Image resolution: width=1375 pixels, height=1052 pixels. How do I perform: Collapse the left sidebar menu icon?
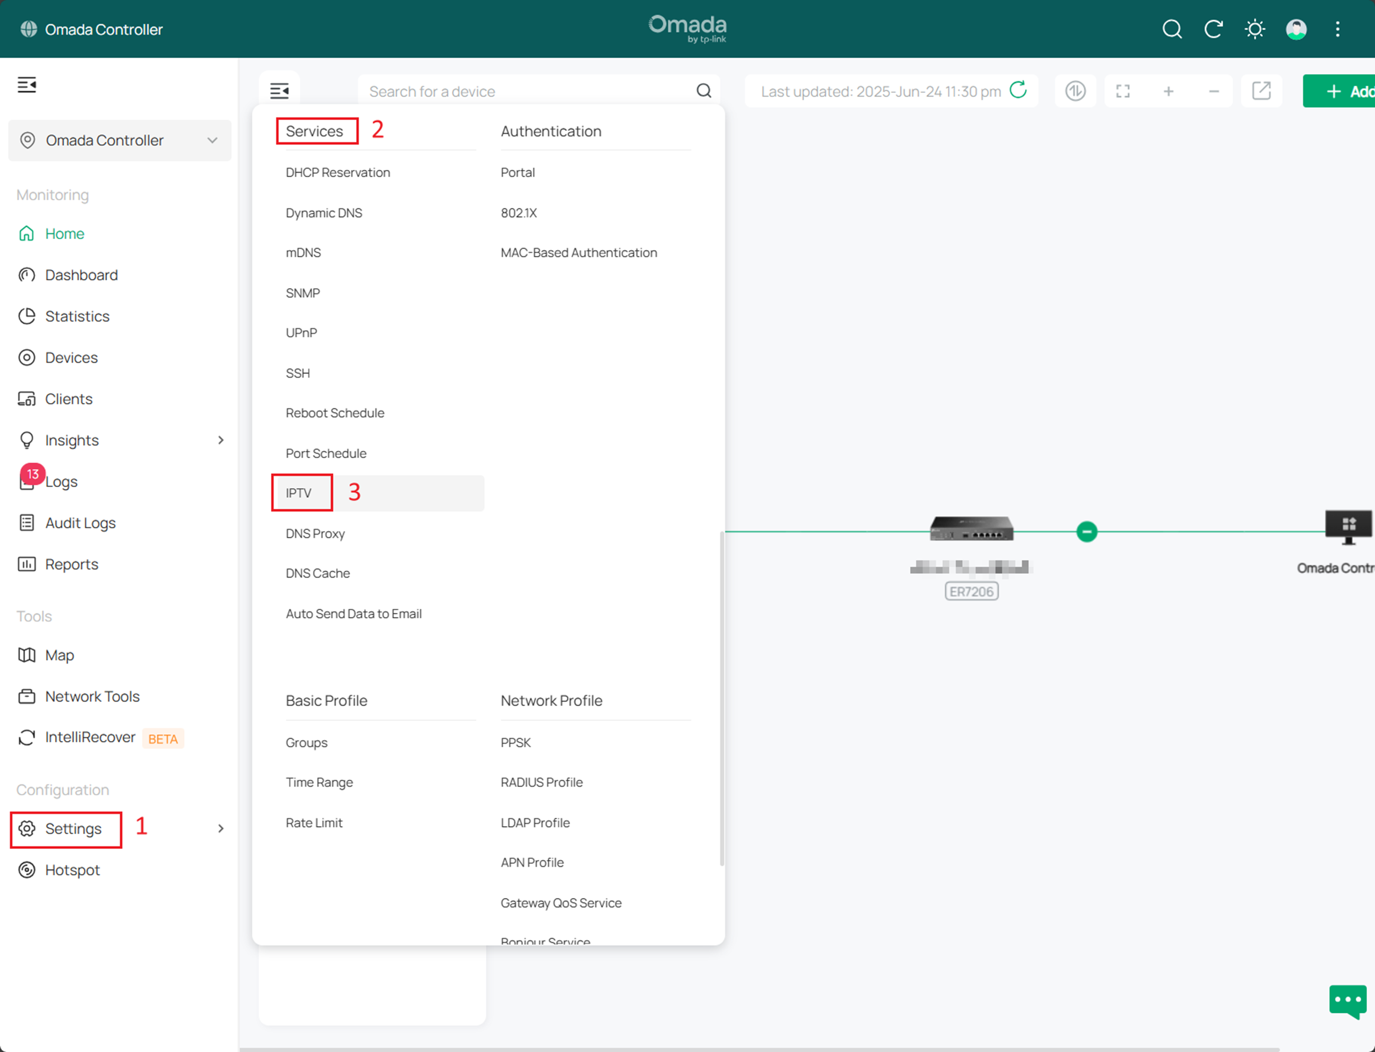(x=26, y=84)
